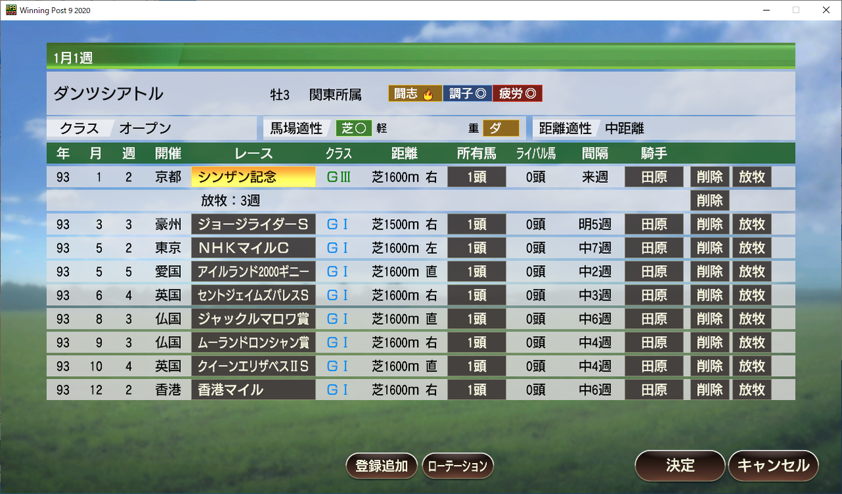Cancel with the キャンセル button

773,466
